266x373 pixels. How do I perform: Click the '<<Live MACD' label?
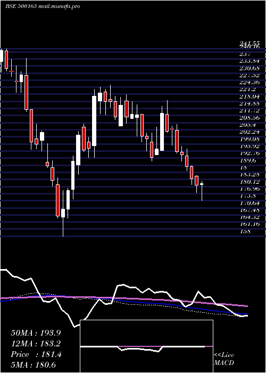[x=224, y=359]
